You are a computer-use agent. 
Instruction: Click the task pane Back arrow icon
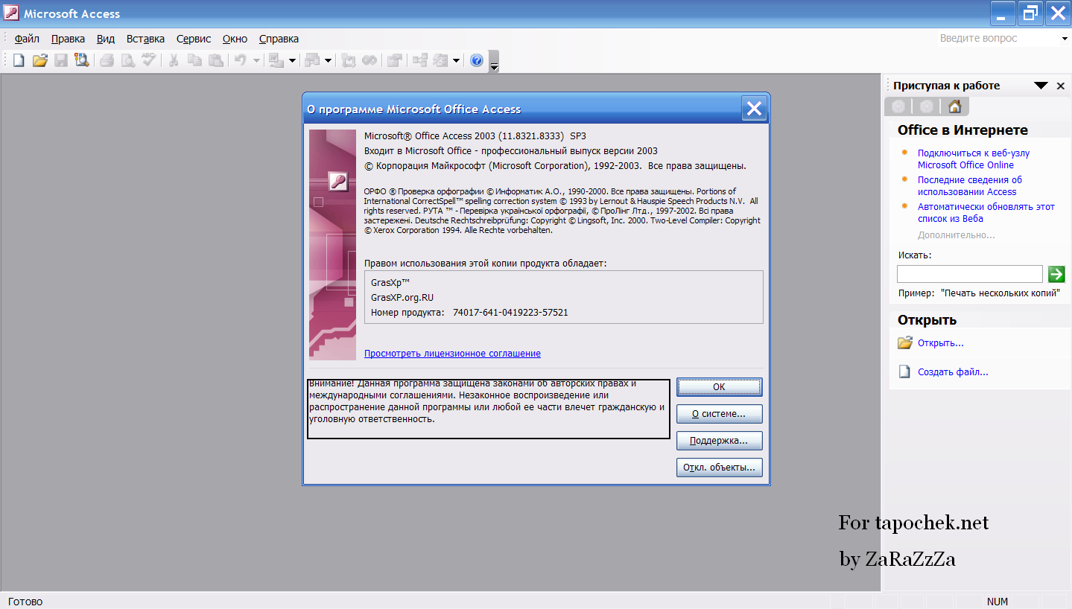[x=898, y=106]
